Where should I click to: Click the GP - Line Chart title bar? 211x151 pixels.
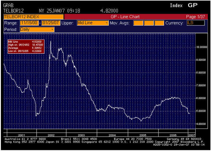pos(125,17)
